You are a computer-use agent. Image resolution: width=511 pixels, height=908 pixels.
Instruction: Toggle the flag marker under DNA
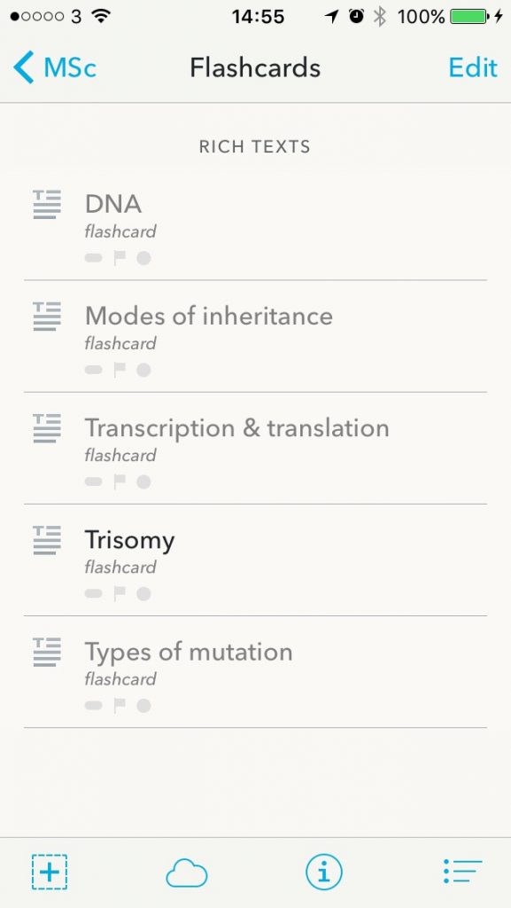[x=120, y=258]
